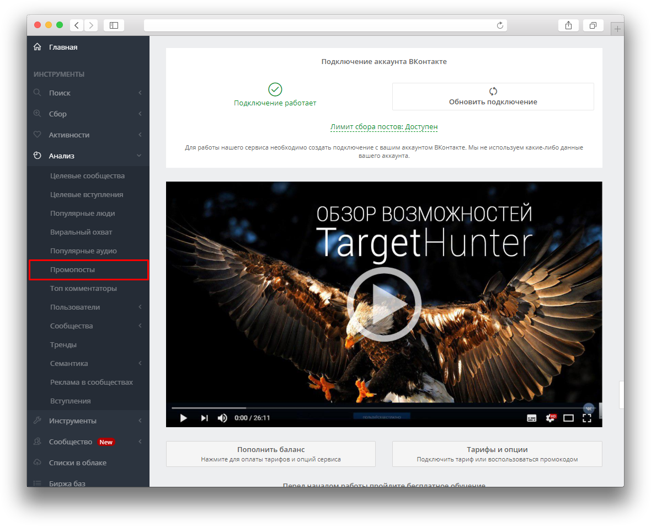Click Пополнить баланс button
651x526 pixels.
click(271, 454)
